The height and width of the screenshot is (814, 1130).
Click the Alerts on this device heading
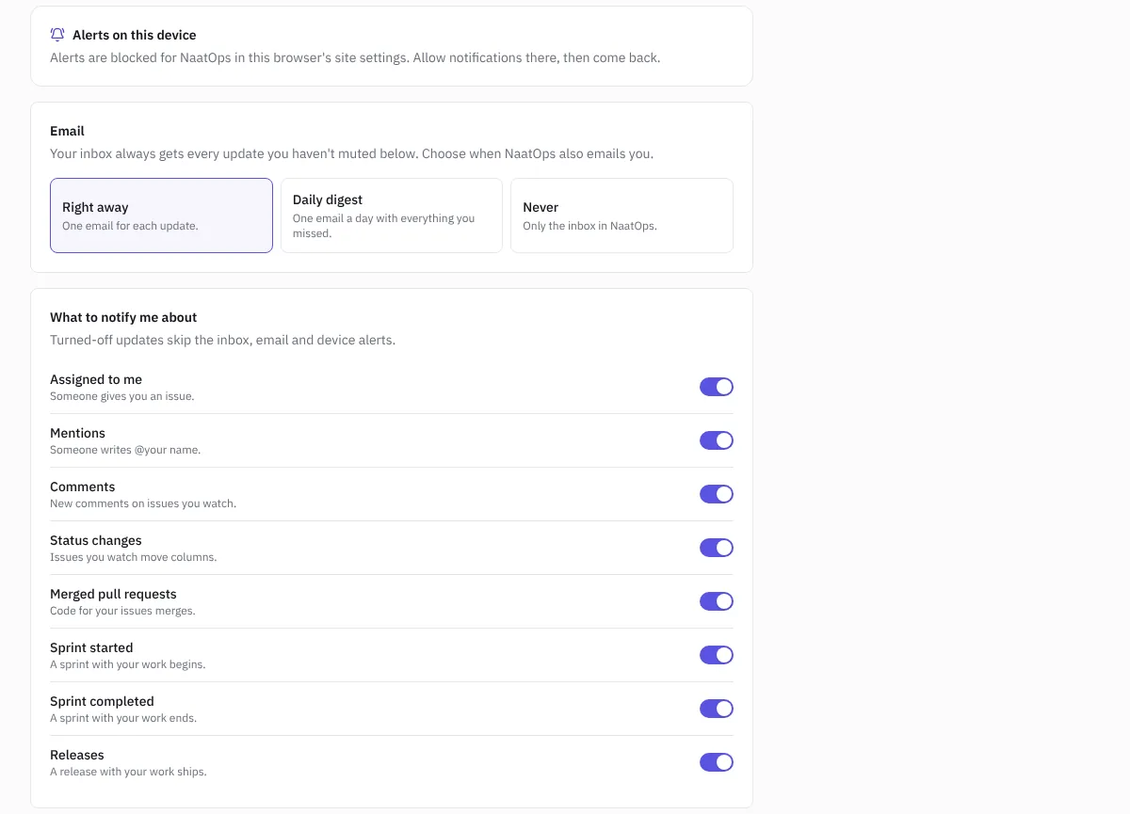[135, 35]
